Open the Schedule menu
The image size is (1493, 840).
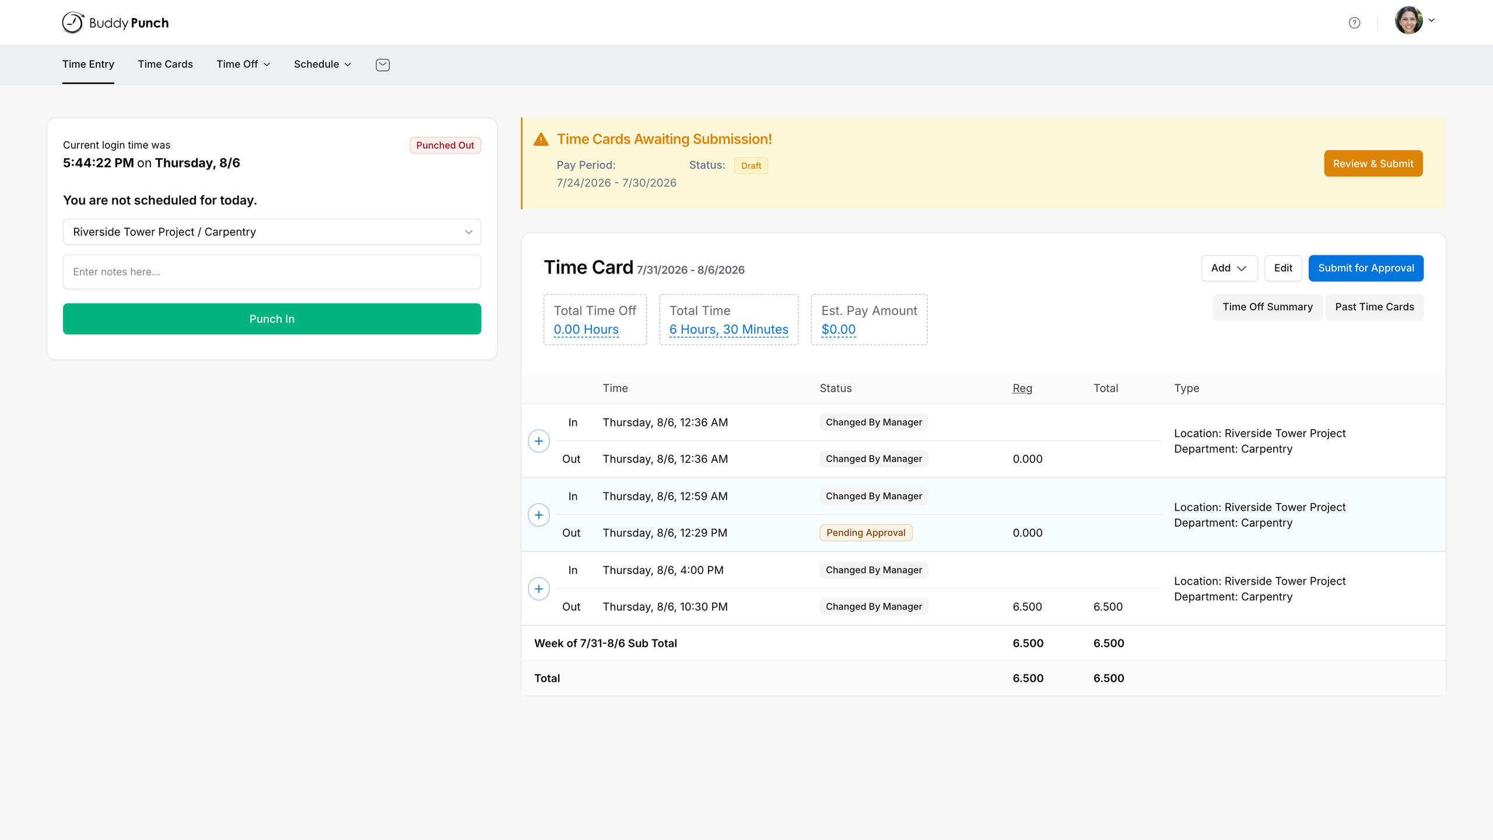point(323,64)
